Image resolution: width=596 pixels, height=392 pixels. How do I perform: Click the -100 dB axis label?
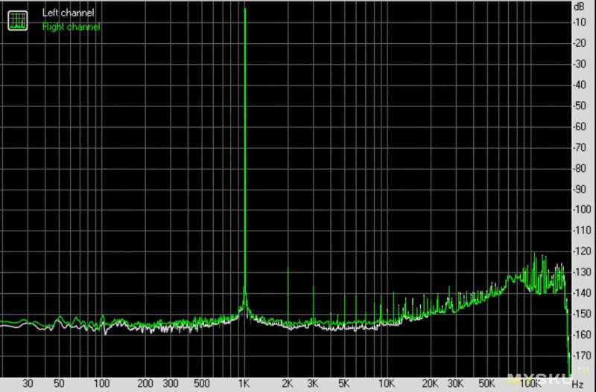pyautogui.click(x=578, y=210)
